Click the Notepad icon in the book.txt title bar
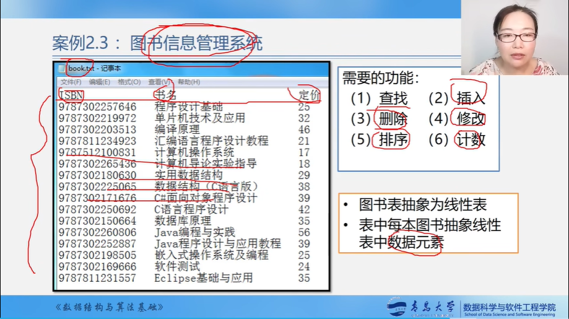 click(62, 69)
